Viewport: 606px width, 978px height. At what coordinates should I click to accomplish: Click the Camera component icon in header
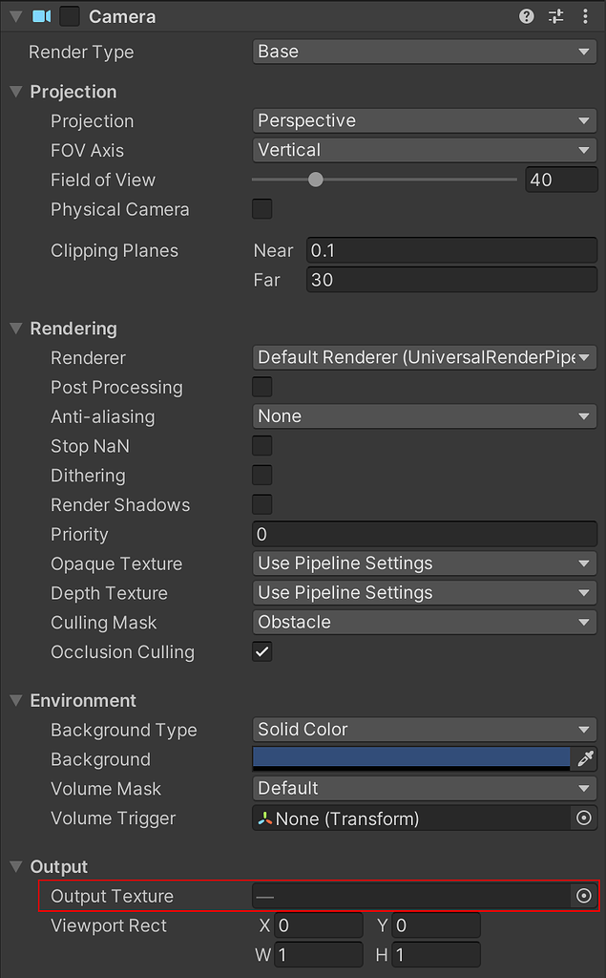point(42,16)
